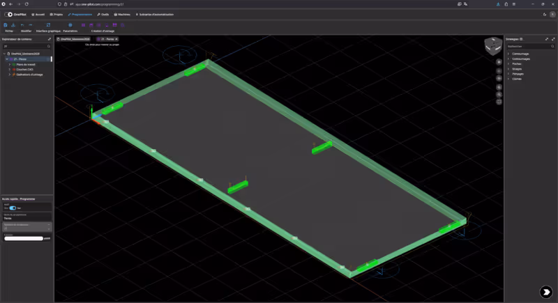Expand the Stratégies panel fullscreen icon
558x303 pixels.
(553, 39)
